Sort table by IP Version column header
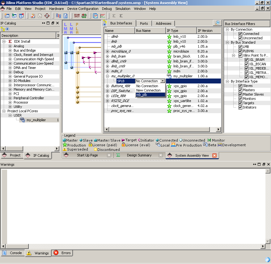271x264 pixels. coord(209,31)
